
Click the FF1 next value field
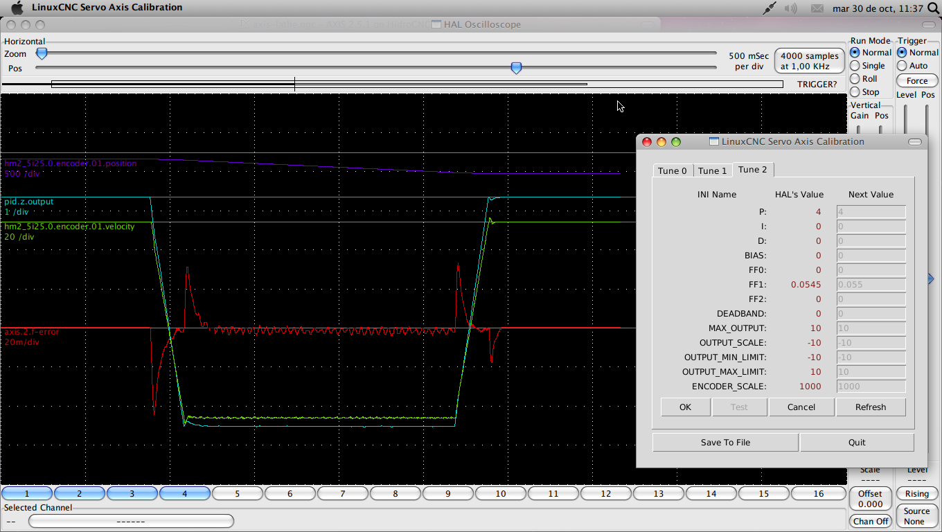[871, 285]
